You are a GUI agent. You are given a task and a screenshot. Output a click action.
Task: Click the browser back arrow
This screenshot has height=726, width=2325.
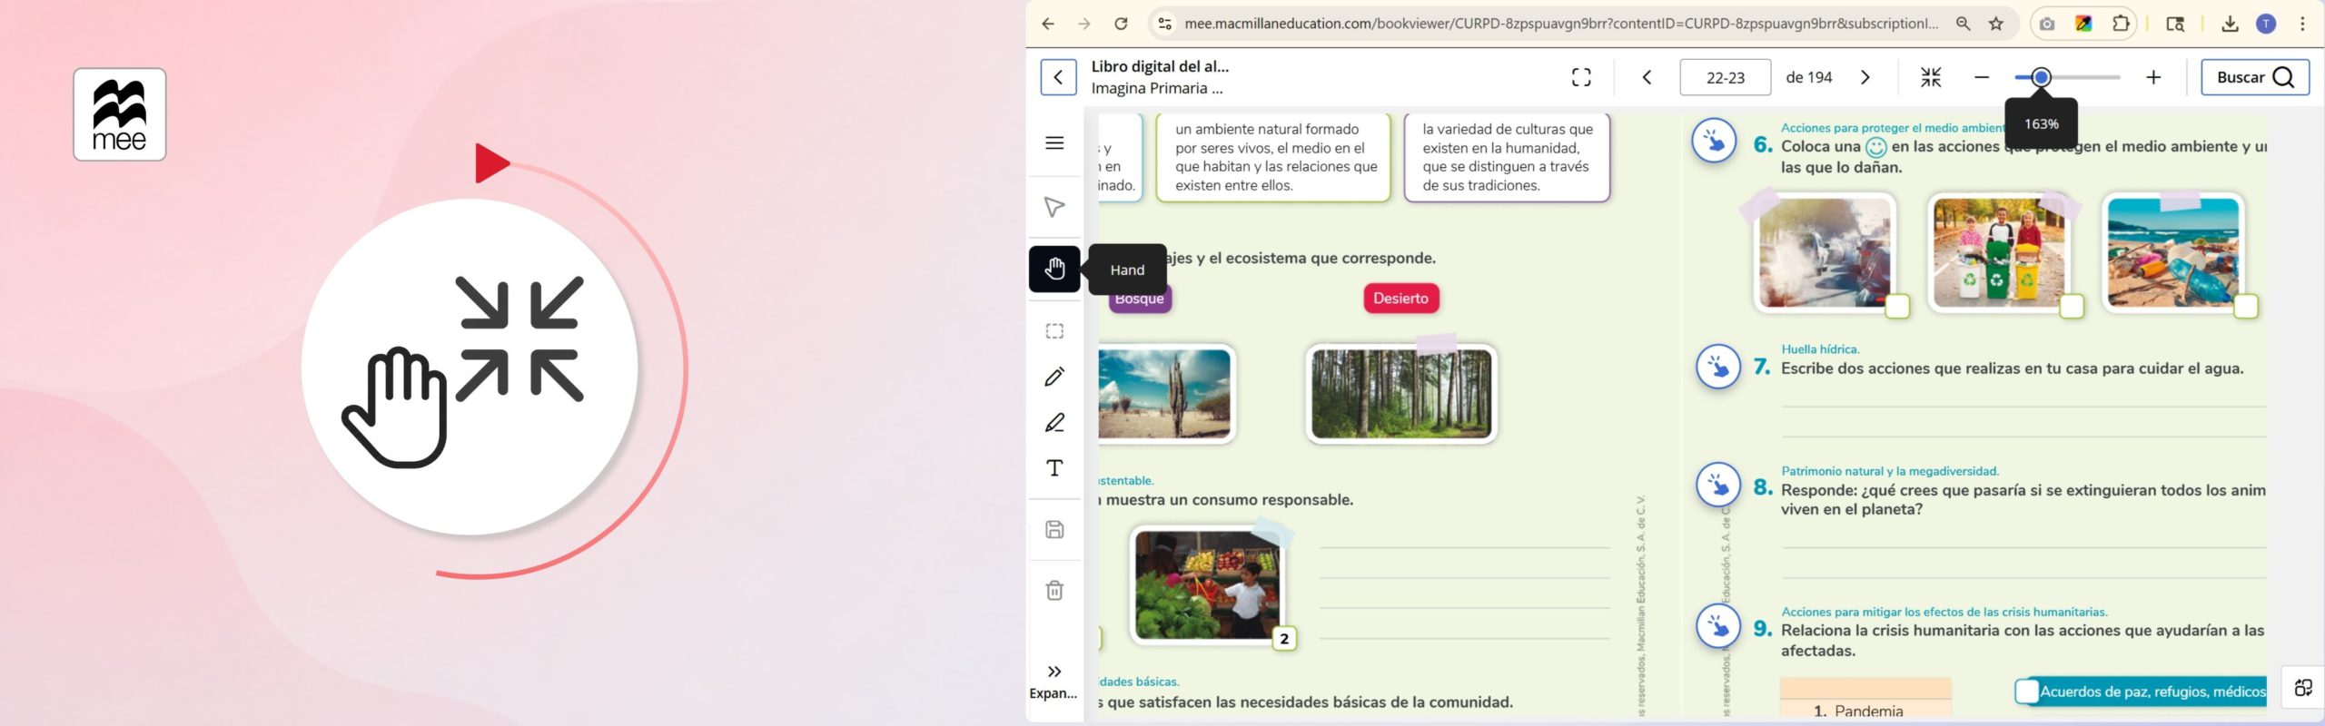click(x=1048, y=25)
